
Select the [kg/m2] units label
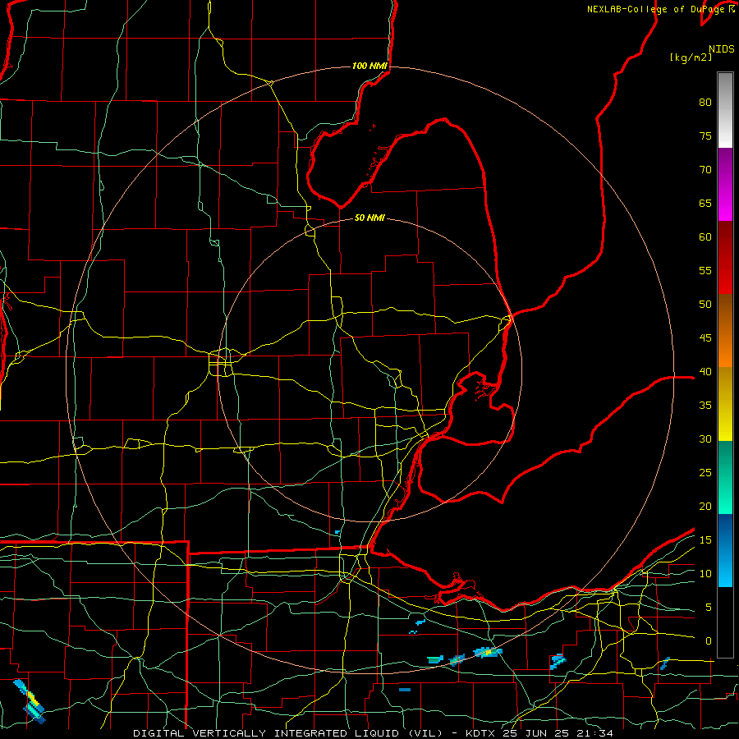click(x=691, y=57)
